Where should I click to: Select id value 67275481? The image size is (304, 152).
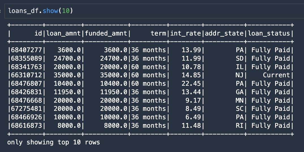[26, 109]
